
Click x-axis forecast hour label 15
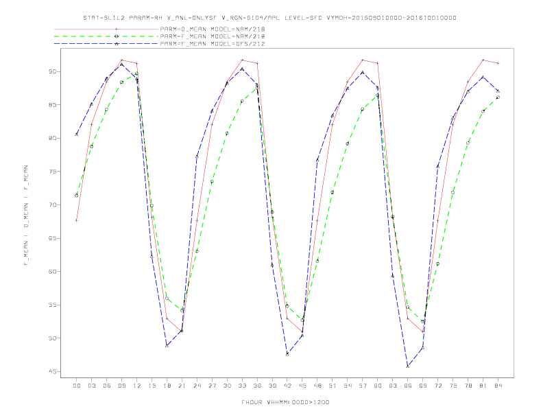(152, 386)
